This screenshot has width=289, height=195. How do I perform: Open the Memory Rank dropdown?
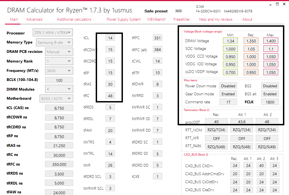(59, 61)
